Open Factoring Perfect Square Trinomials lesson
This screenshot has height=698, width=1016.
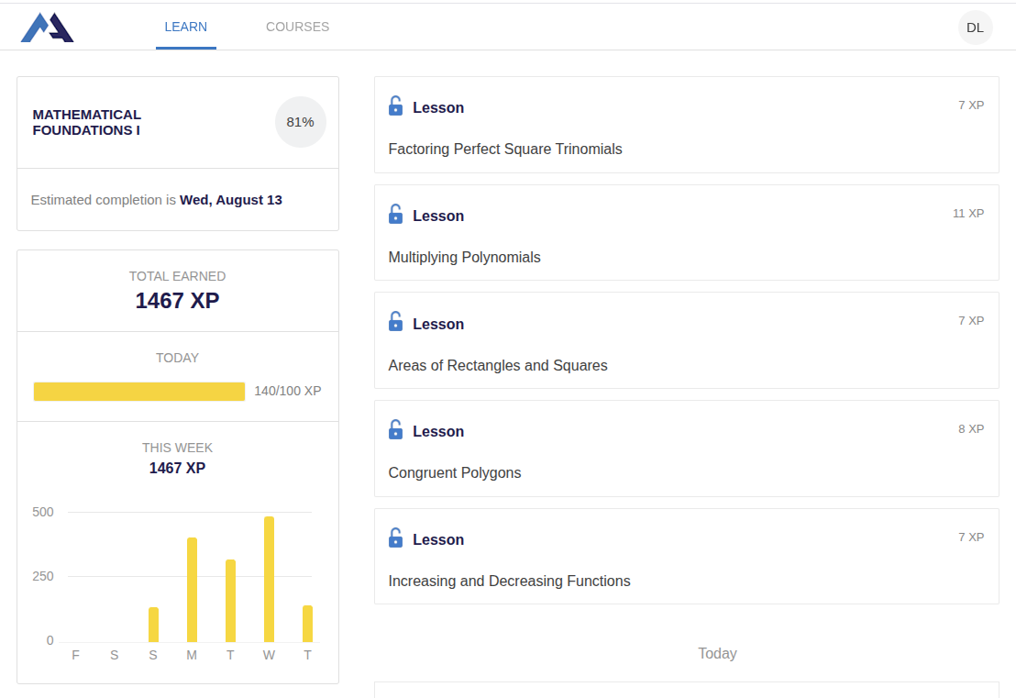tap(505, 149)
